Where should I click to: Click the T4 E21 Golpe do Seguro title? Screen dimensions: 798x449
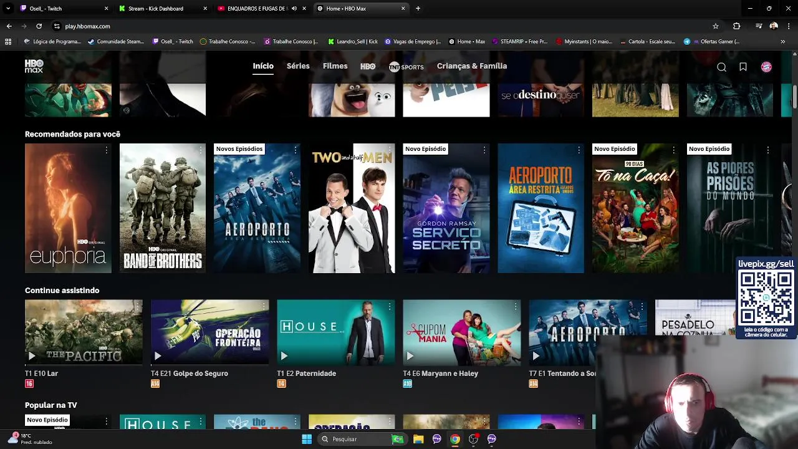[x=190, y=374]
